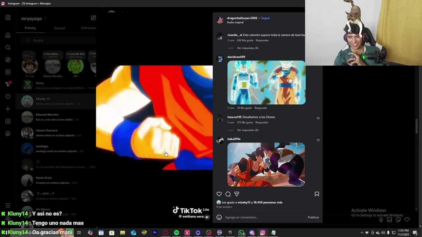Open Tu nota avatar

pyautogui.click(x=30, y=66)
